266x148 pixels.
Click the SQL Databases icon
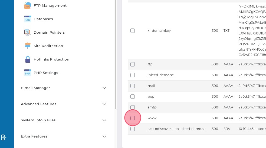[x=28, y=19]
